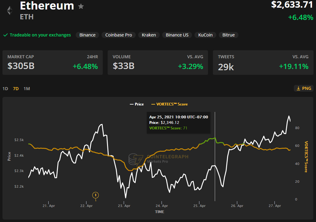Click the ETH ticker symbol
The width and height of the screenshot is (316, 222).
[x=26, y=17]
